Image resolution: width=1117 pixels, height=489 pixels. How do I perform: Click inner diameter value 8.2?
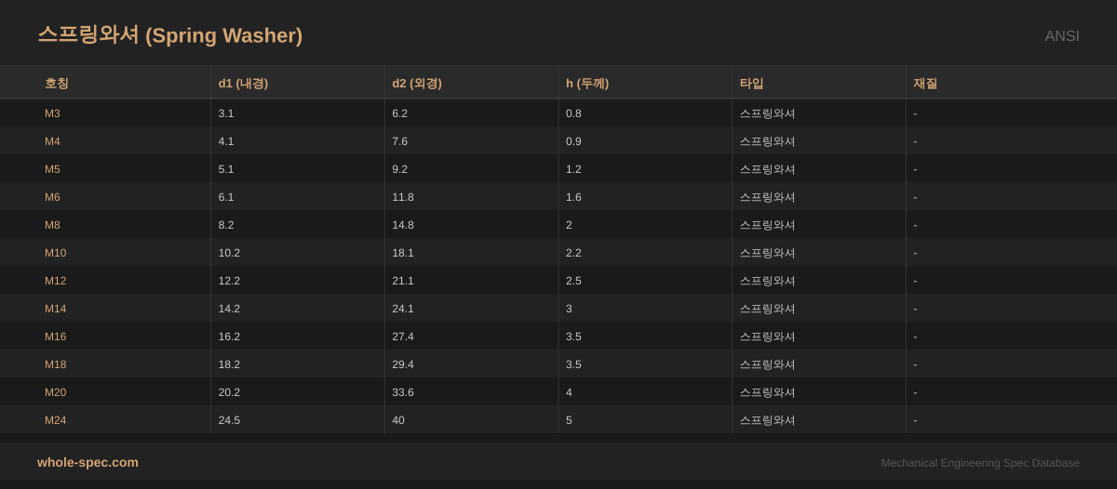226,225
